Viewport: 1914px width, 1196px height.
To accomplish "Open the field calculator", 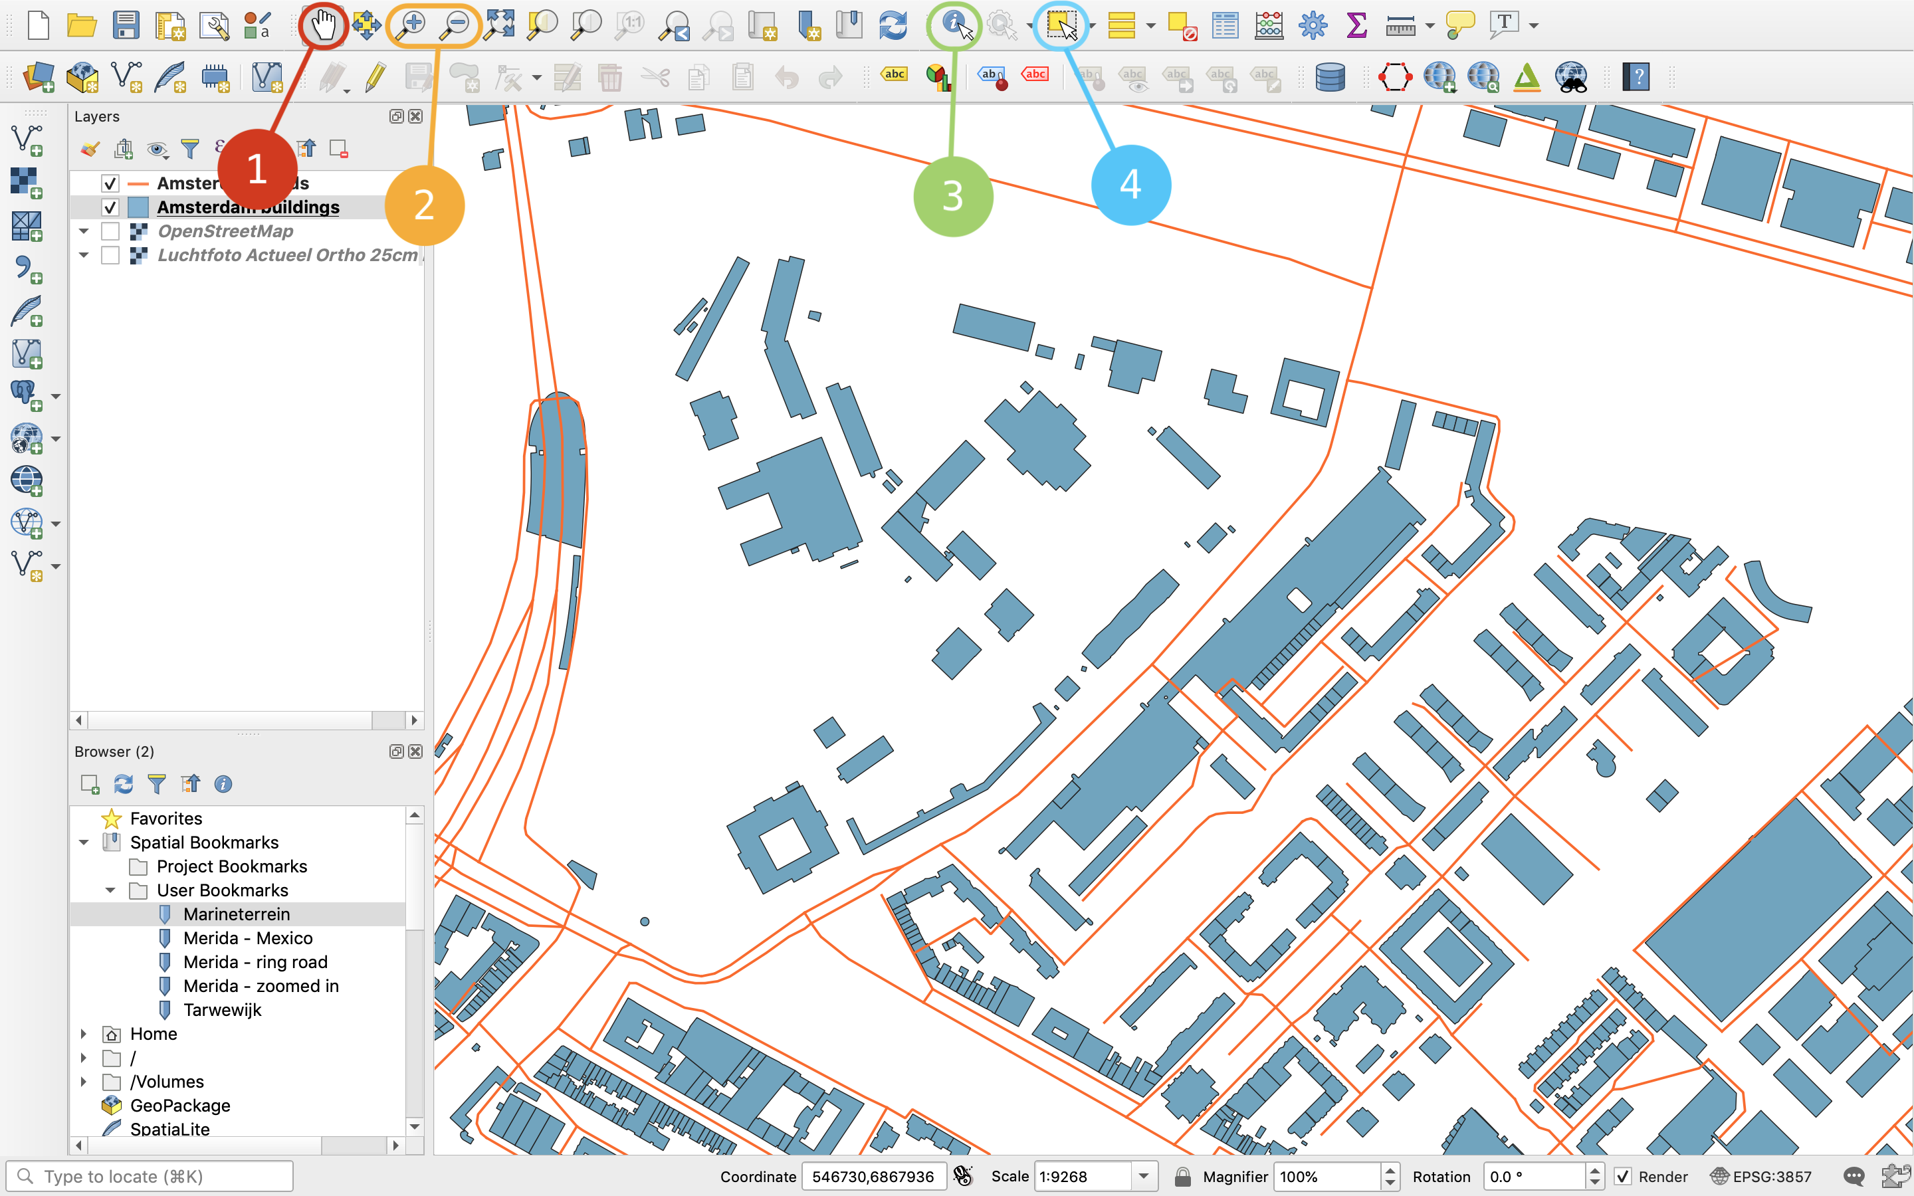I will pyautogui.click(x=1269, y=25).
